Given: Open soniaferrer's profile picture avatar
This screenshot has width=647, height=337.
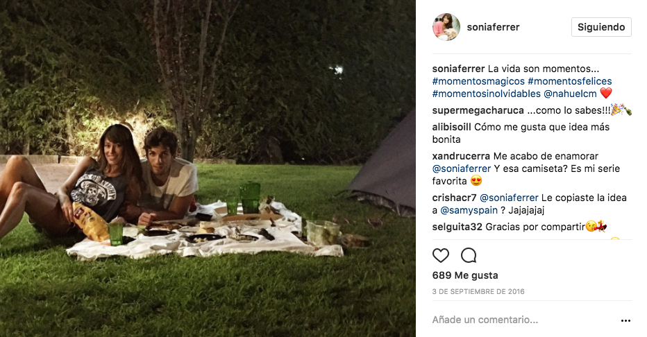Looking at the screenshot, I should coord(446,27).
